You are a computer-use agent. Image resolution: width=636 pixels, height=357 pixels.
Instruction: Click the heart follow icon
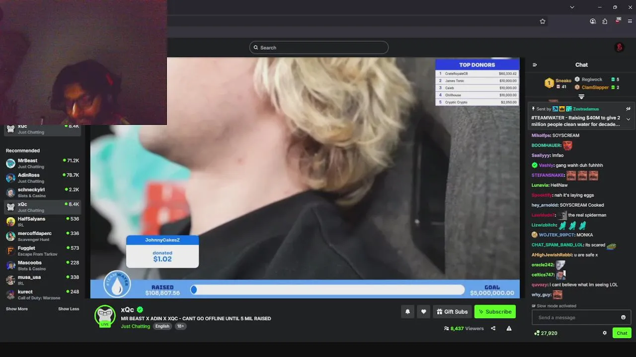point(423,311)
